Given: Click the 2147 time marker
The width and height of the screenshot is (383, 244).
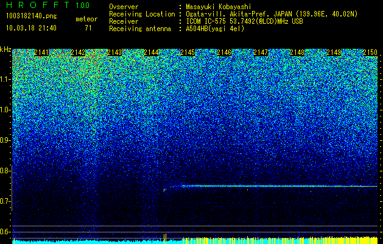Looking at the screenshot, I should tap(261, 52).
